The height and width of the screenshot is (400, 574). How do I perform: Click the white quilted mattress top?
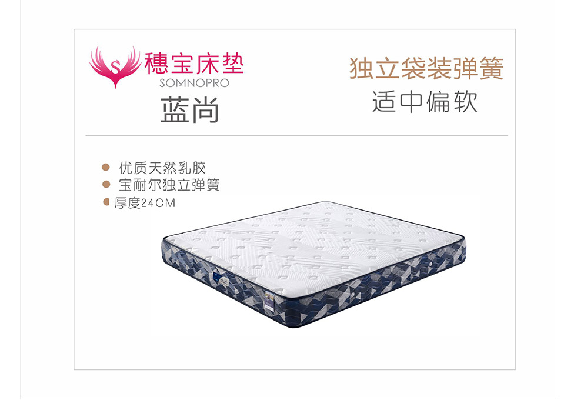[313, 246]
